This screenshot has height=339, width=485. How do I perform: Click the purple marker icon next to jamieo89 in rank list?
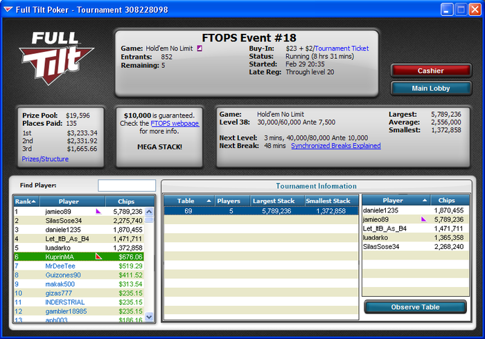[98, 211]
